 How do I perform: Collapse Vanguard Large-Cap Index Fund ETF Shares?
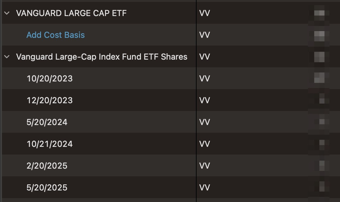[7, 57]
